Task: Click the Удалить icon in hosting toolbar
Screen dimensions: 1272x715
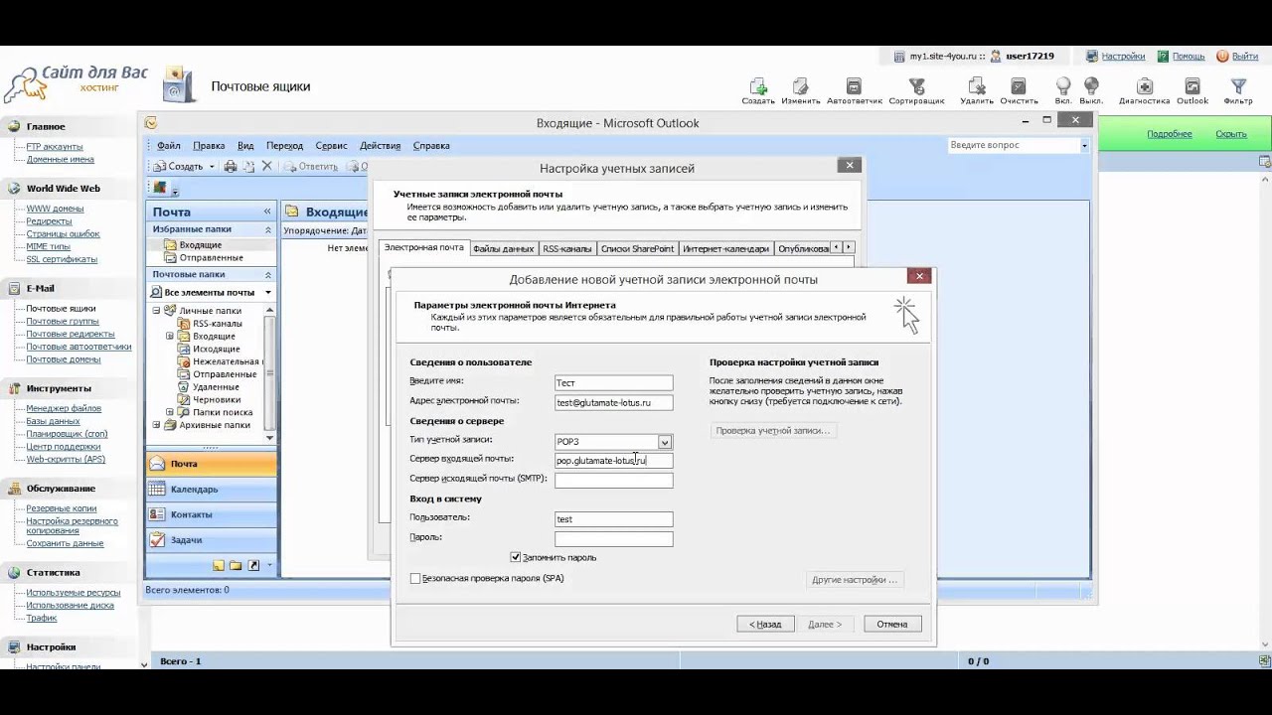Action: [x=977, y=86]
